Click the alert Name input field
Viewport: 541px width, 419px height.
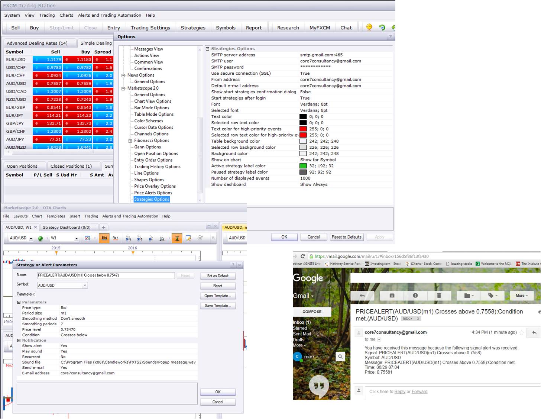point(106,275)
